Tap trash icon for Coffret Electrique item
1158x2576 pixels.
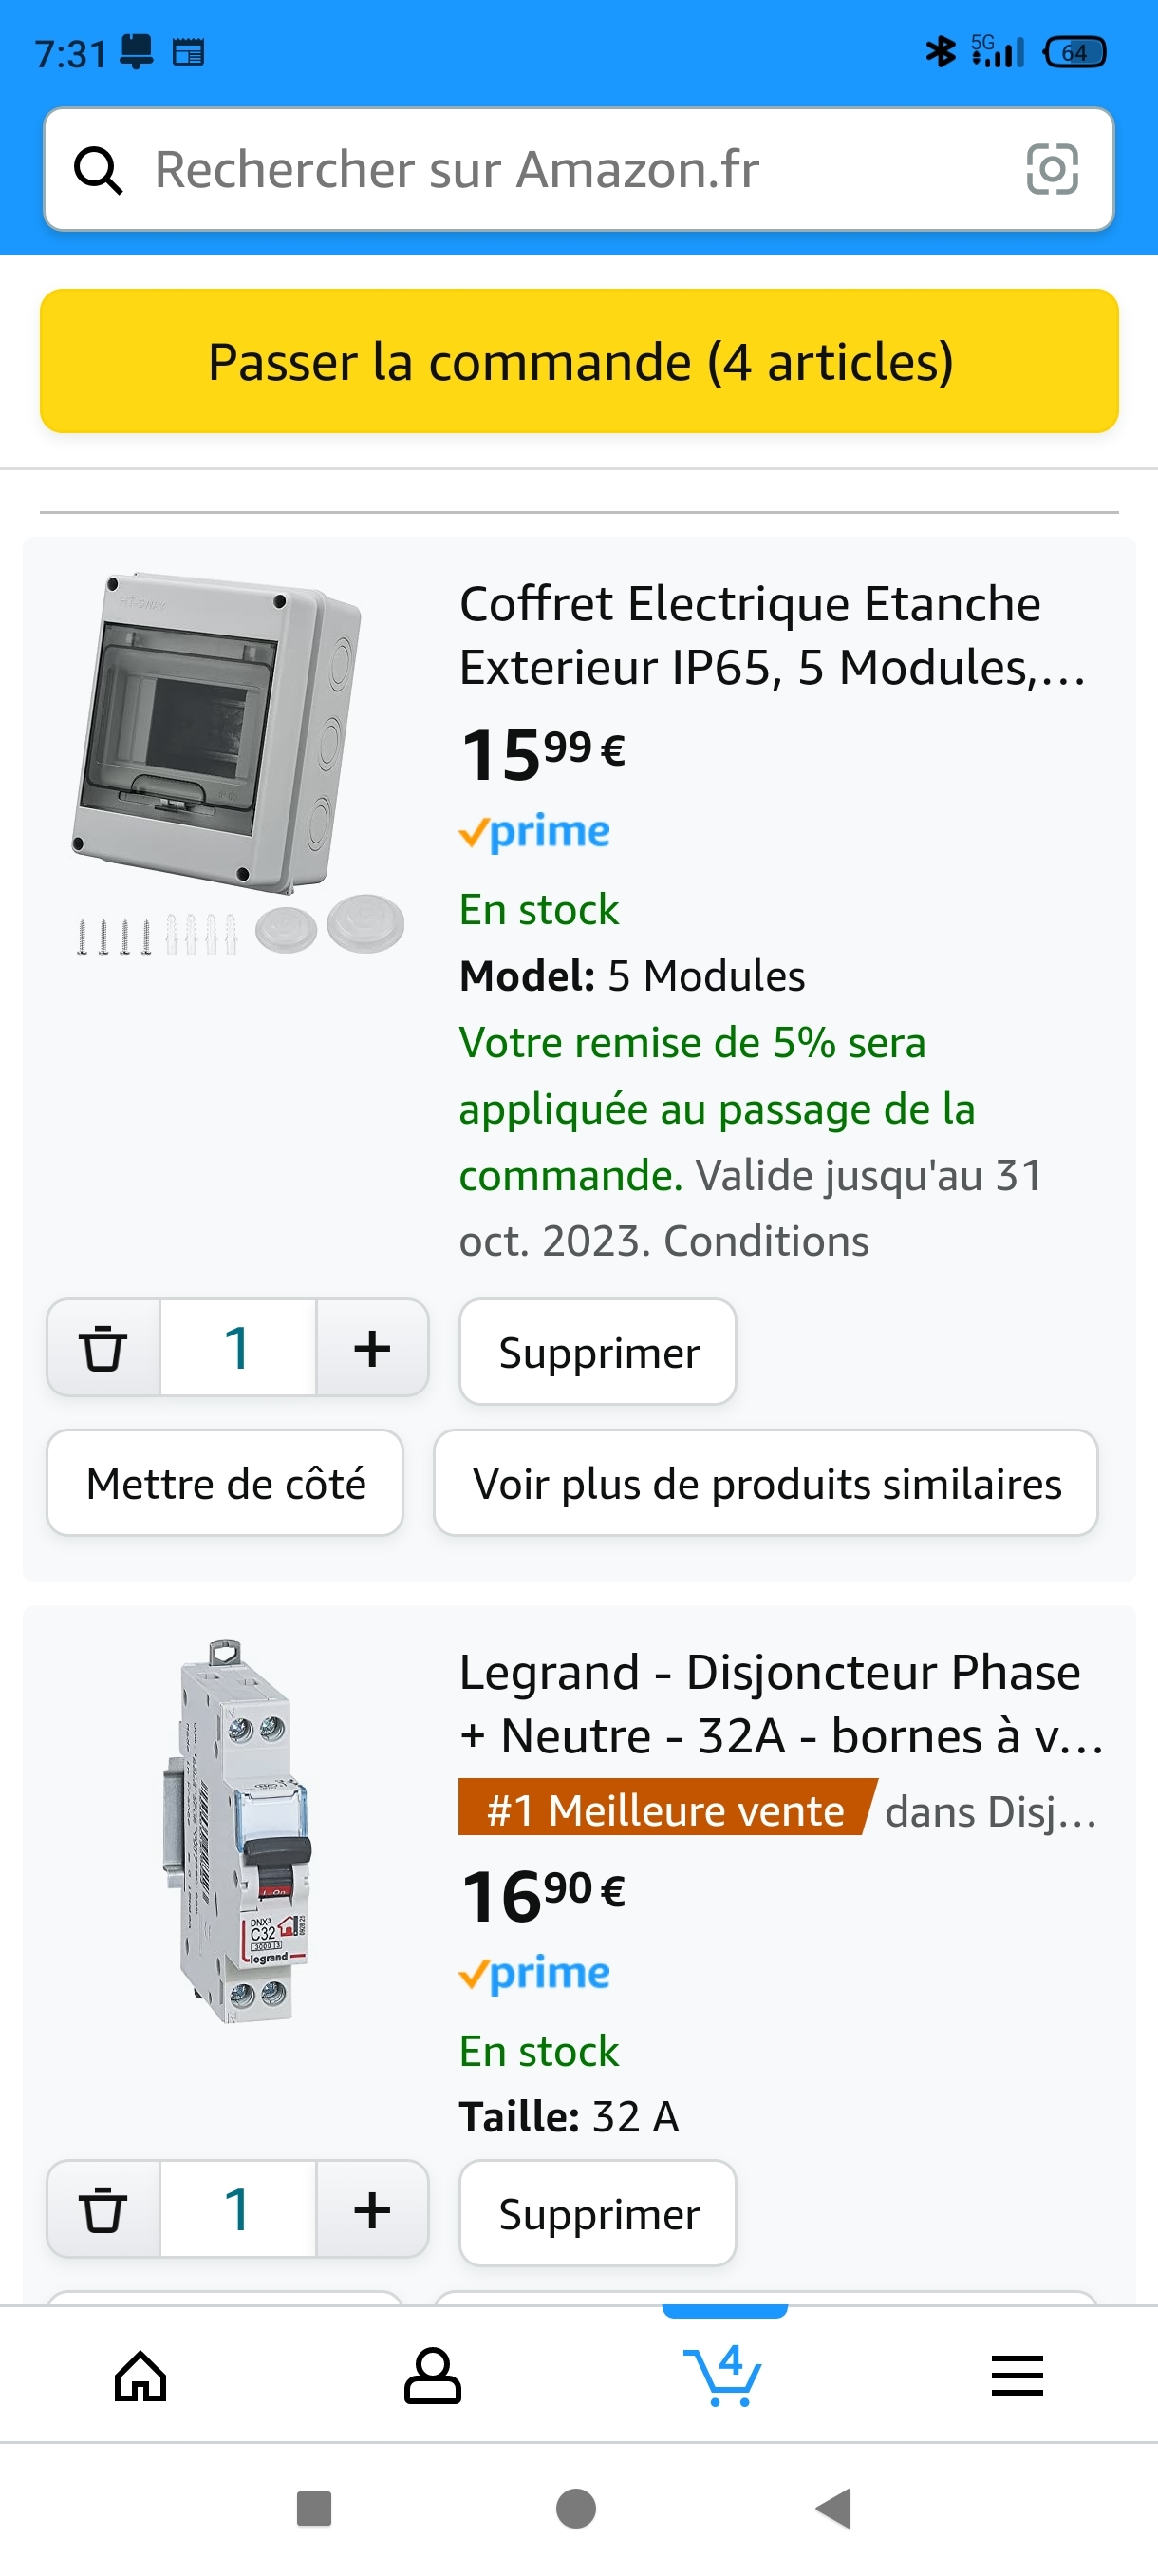click(x=103, y=1347)
